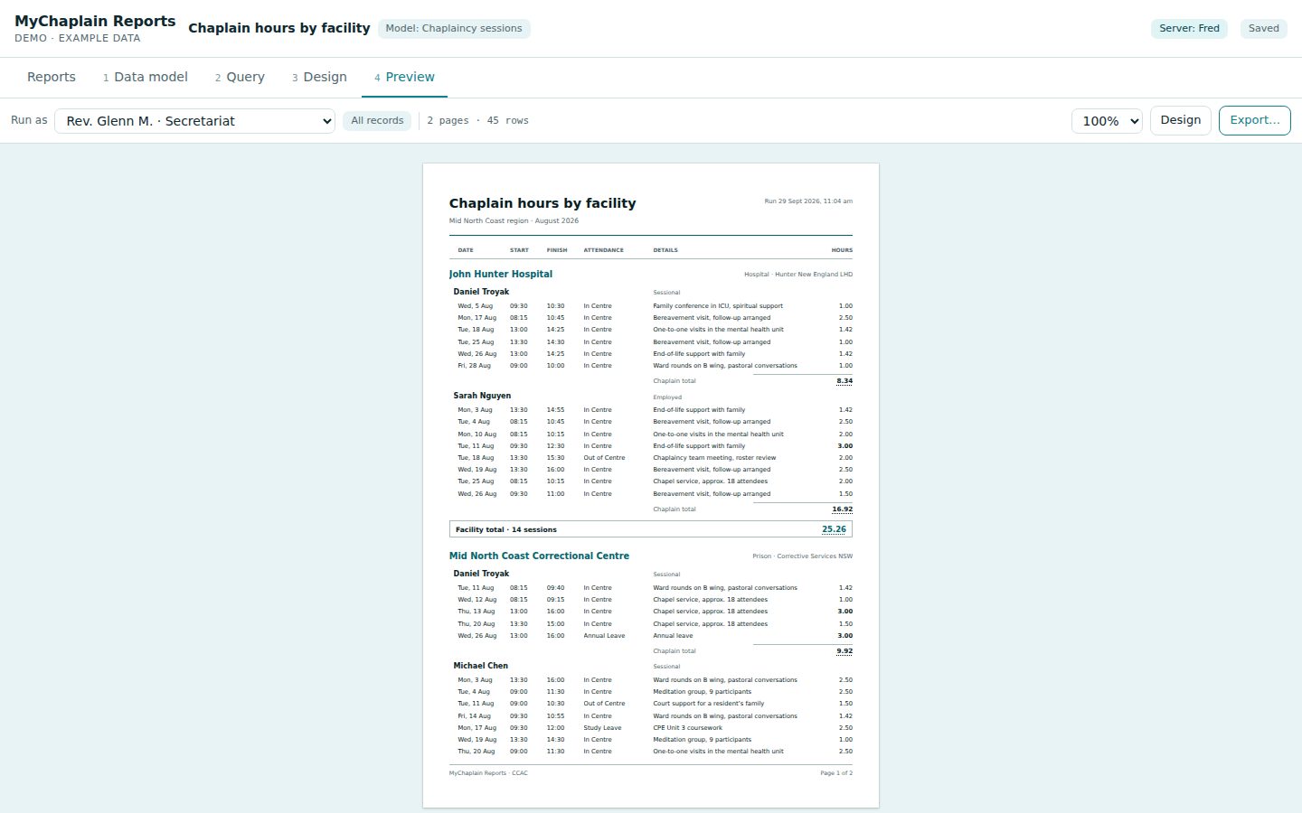Image resolution: width=1302 pixels, height=813 pixels.
Task: Select Mid North Coast Correctional Centre heading
Action: pos(539,556)
